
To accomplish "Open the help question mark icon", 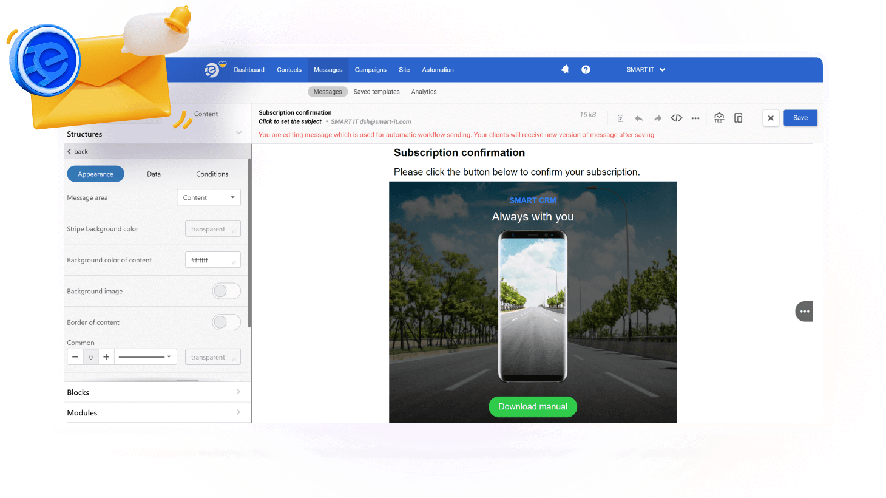I will [x=586, y=70].
